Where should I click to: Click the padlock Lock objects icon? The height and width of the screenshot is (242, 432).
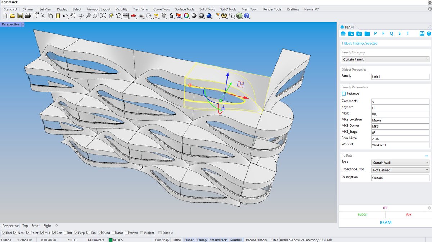171,16
